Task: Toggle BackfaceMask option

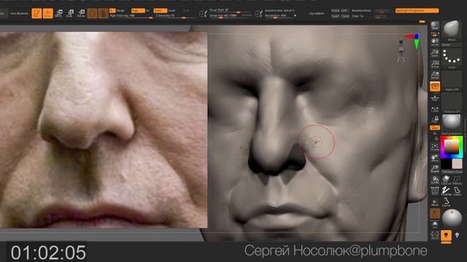Action: (x=361, y=11)
